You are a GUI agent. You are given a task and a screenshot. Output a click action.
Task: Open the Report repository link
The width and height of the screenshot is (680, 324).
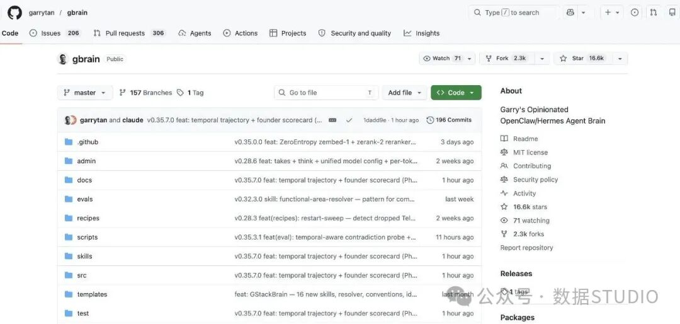coord(526,248)
